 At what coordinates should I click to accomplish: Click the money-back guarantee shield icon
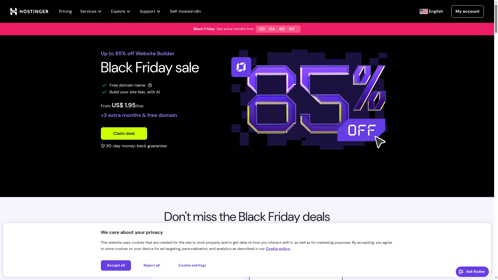tap(103, 146)
